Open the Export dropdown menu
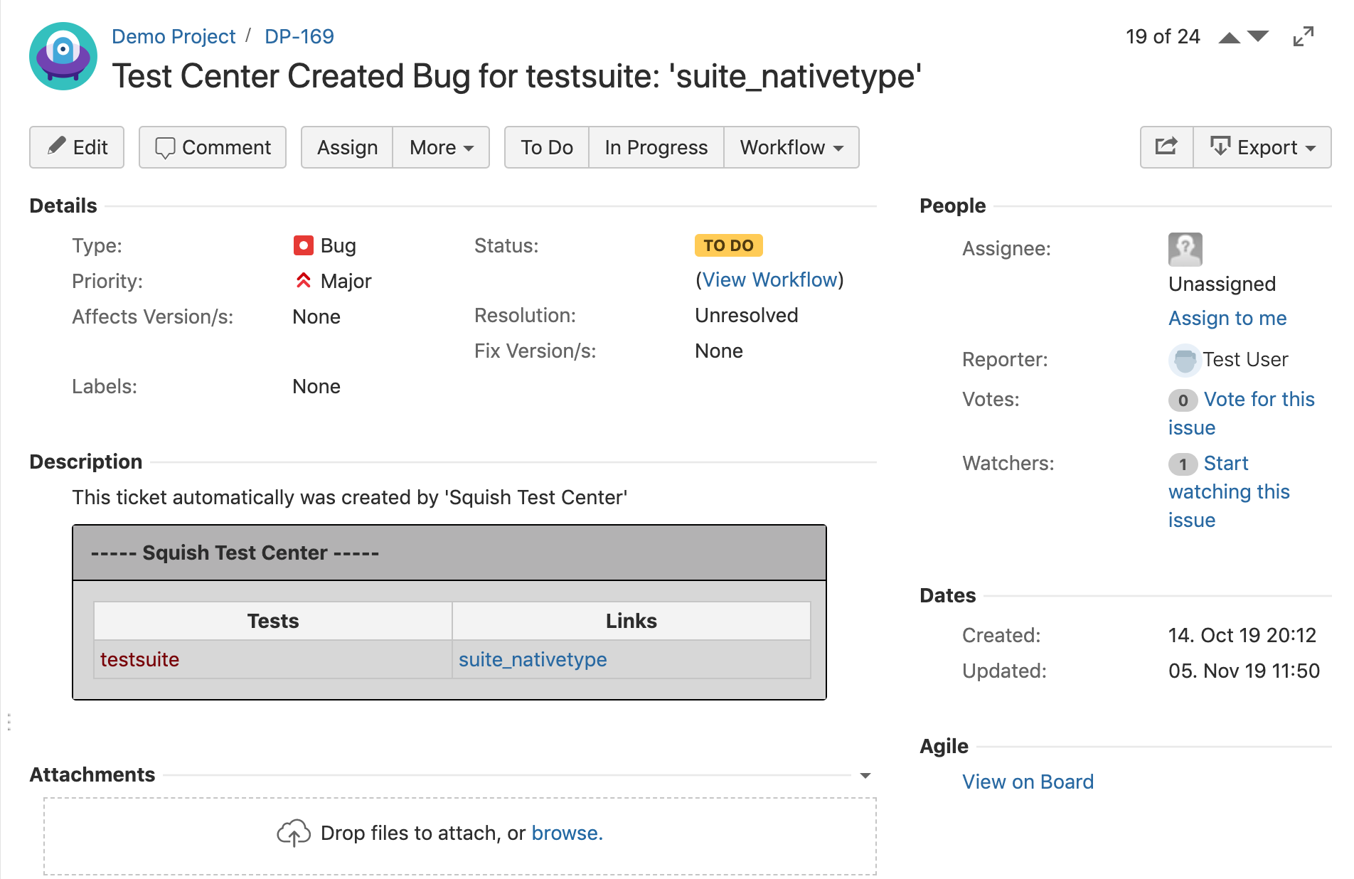Viewport: 1354px width, 879px height. tap(1262, 147)
